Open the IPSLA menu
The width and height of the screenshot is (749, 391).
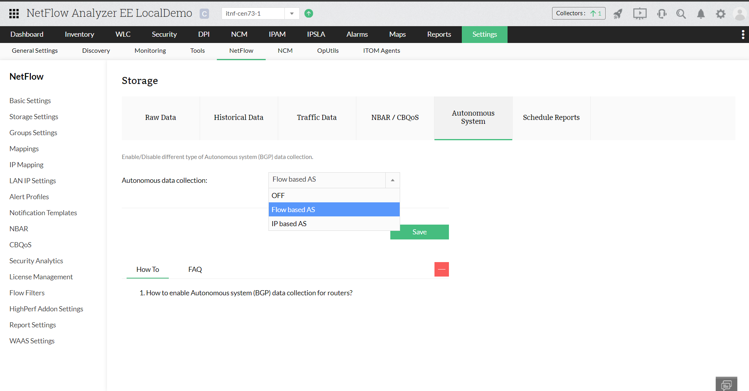click(316, 34)
